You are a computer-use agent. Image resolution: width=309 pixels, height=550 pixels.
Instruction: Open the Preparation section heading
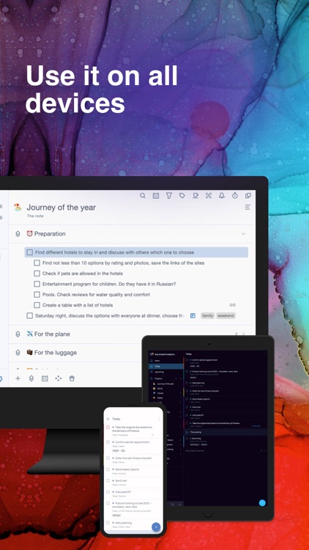click(x=50, y=234)
